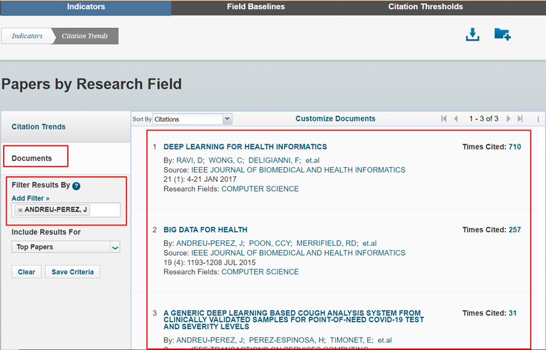Click source journal link of paper 2
The height and width of the screenshot is (350, 546).
coord(298,253)
